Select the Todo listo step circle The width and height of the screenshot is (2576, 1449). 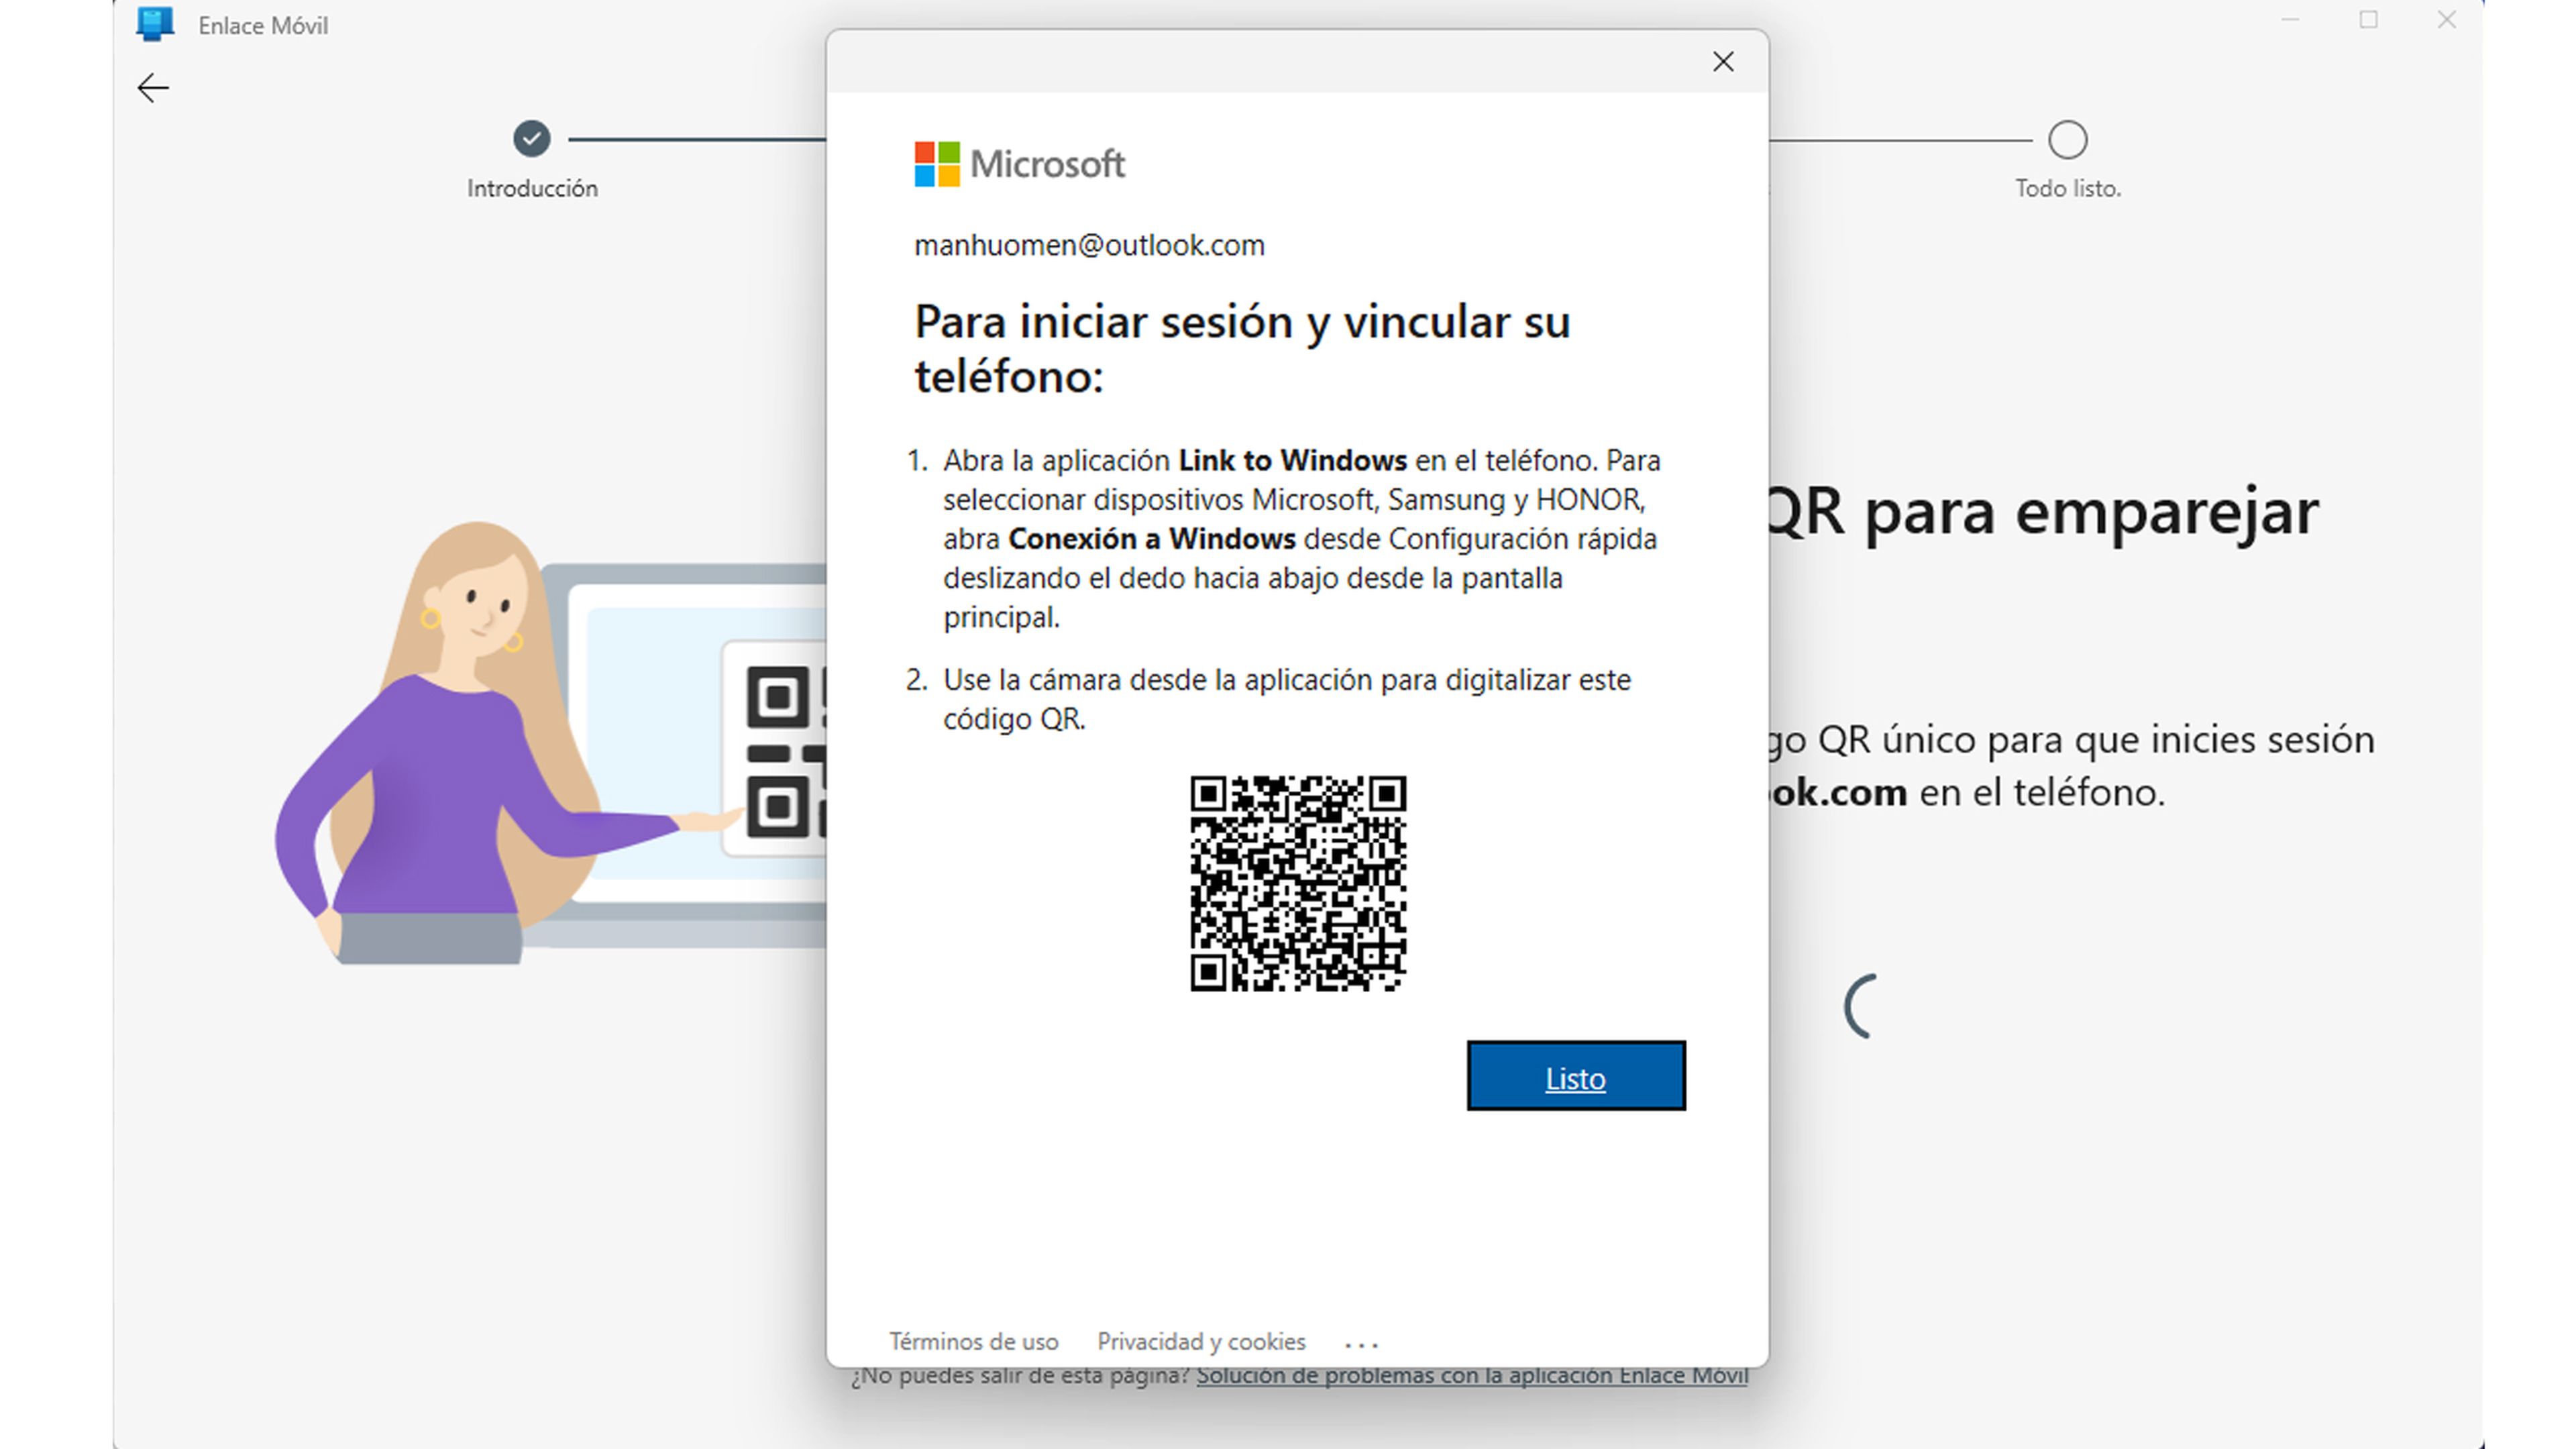(2067, 140)
